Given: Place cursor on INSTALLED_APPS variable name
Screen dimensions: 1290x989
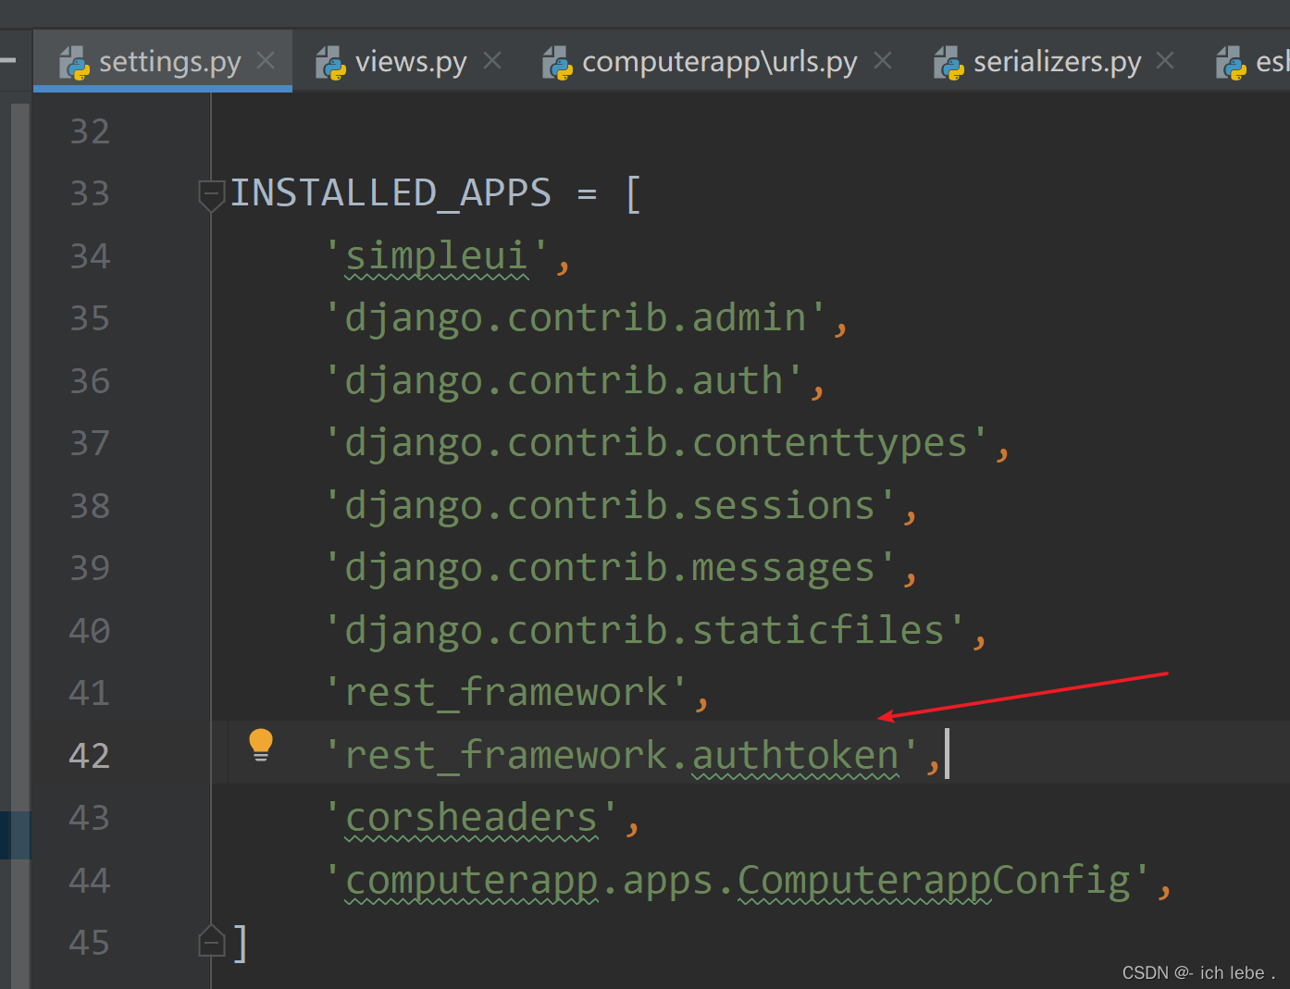Looking at the screenshot, I should 391,193.
